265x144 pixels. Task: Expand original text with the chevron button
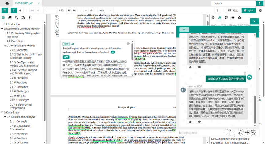(x=113, y=52)
